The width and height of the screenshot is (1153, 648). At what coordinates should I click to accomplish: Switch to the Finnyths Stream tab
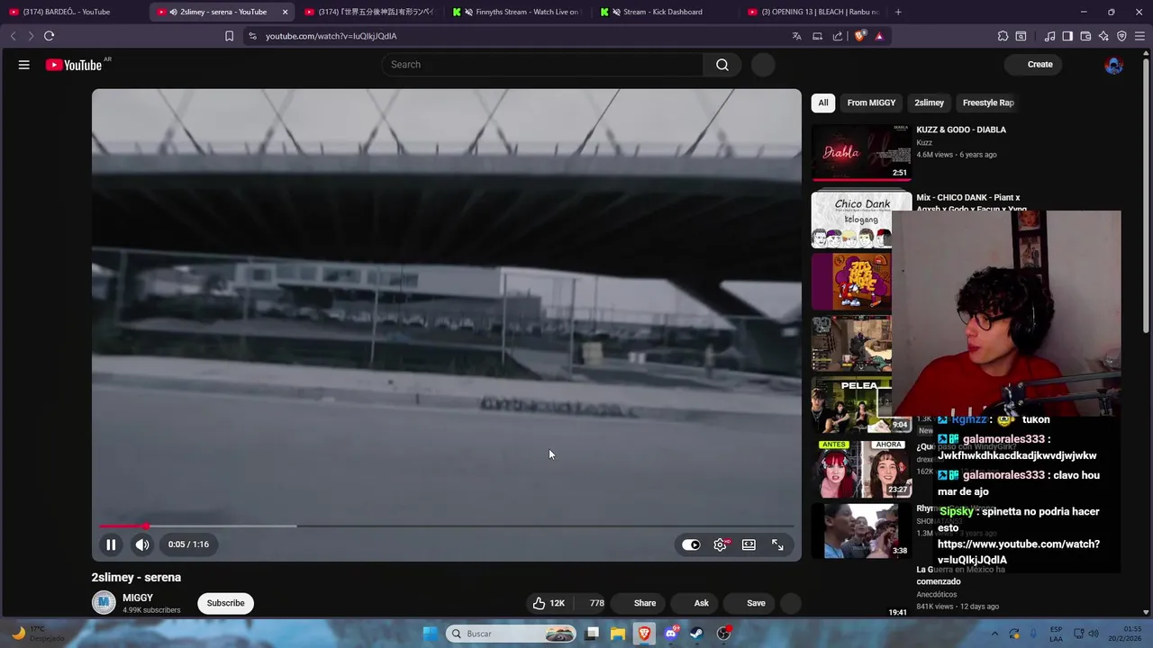click(x=518, y=12)
